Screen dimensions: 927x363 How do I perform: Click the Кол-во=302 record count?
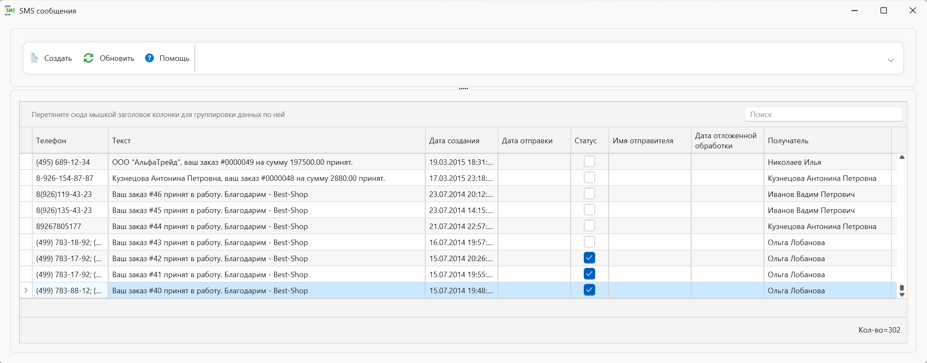click(879, 330)
